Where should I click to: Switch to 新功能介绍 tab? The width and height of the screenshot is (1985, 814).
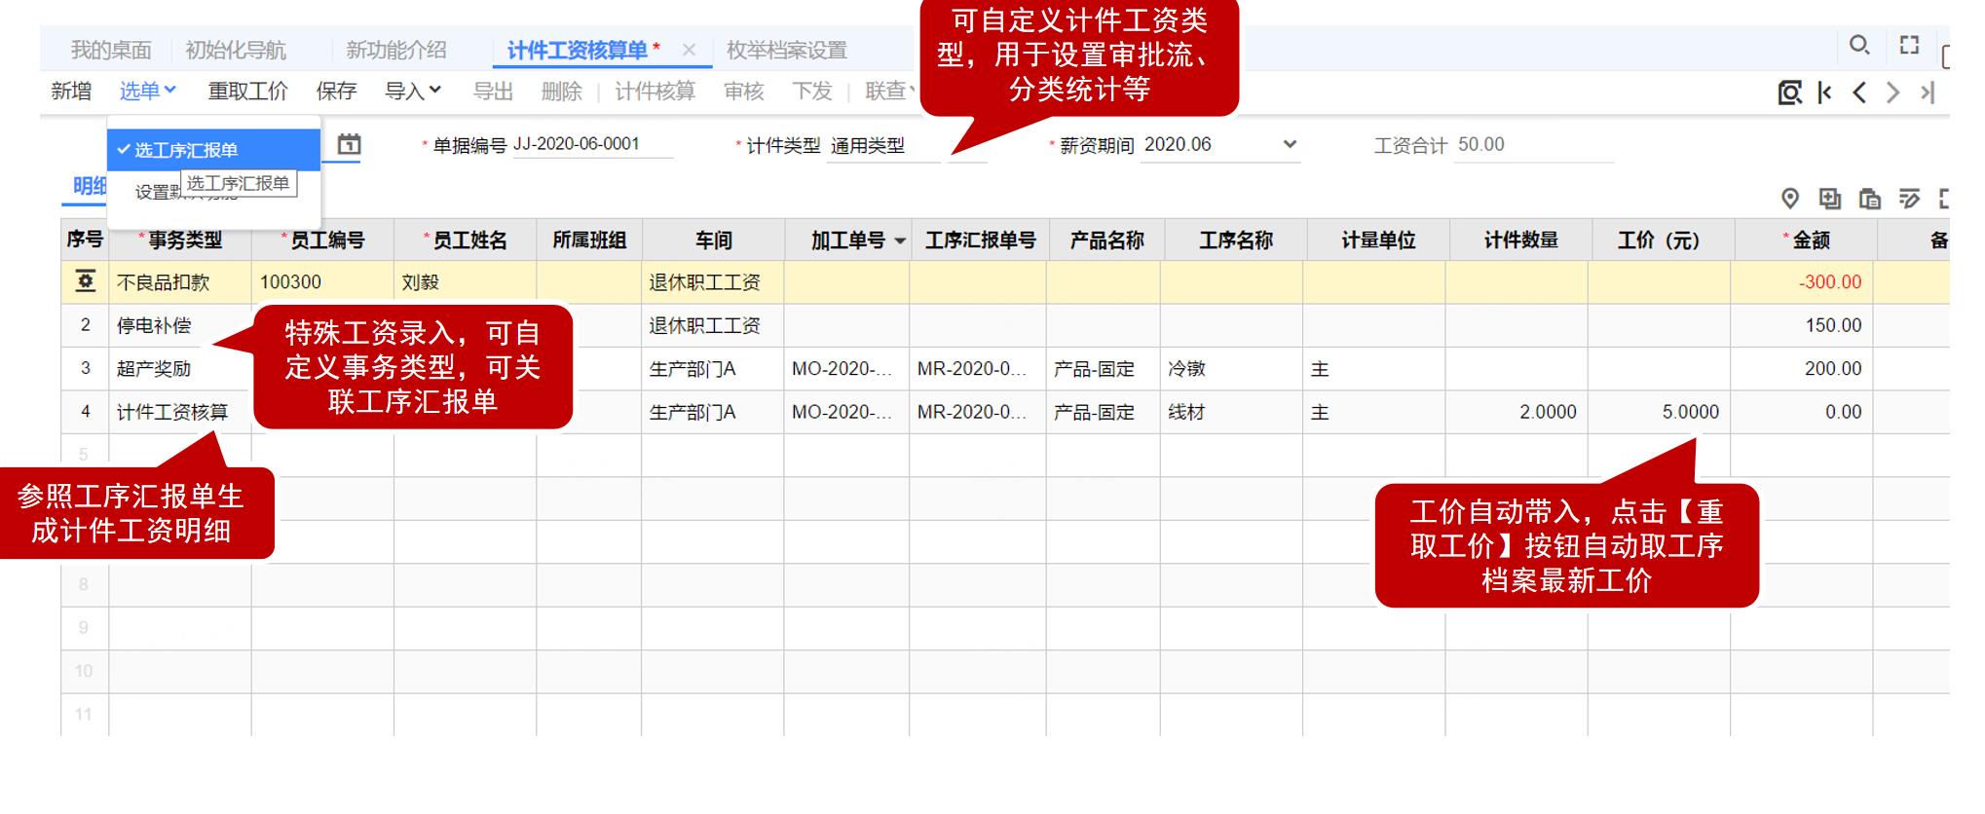pyautogui.click(x=396, y=50)
